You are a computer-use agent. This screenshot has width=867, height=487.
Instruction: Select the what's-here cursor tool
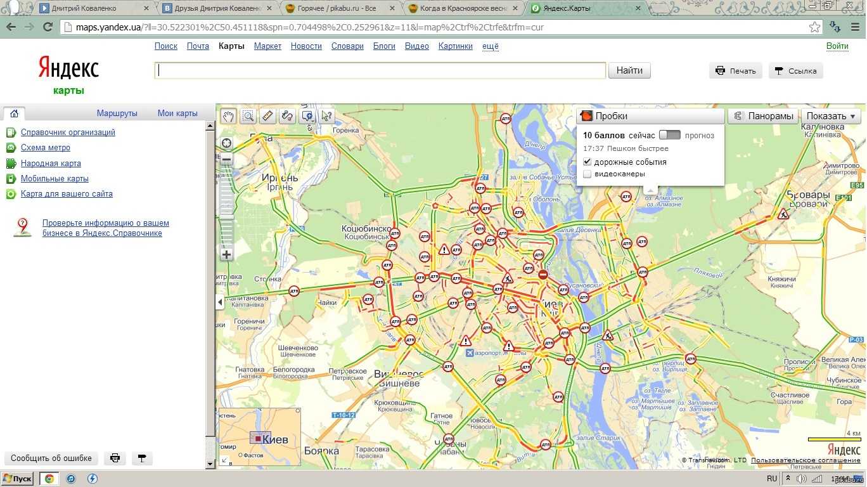coord(327,116)
